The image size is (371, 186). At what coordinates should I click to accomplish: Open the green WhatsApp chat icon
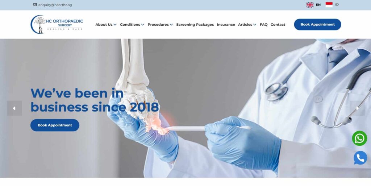tap(359, 138)
